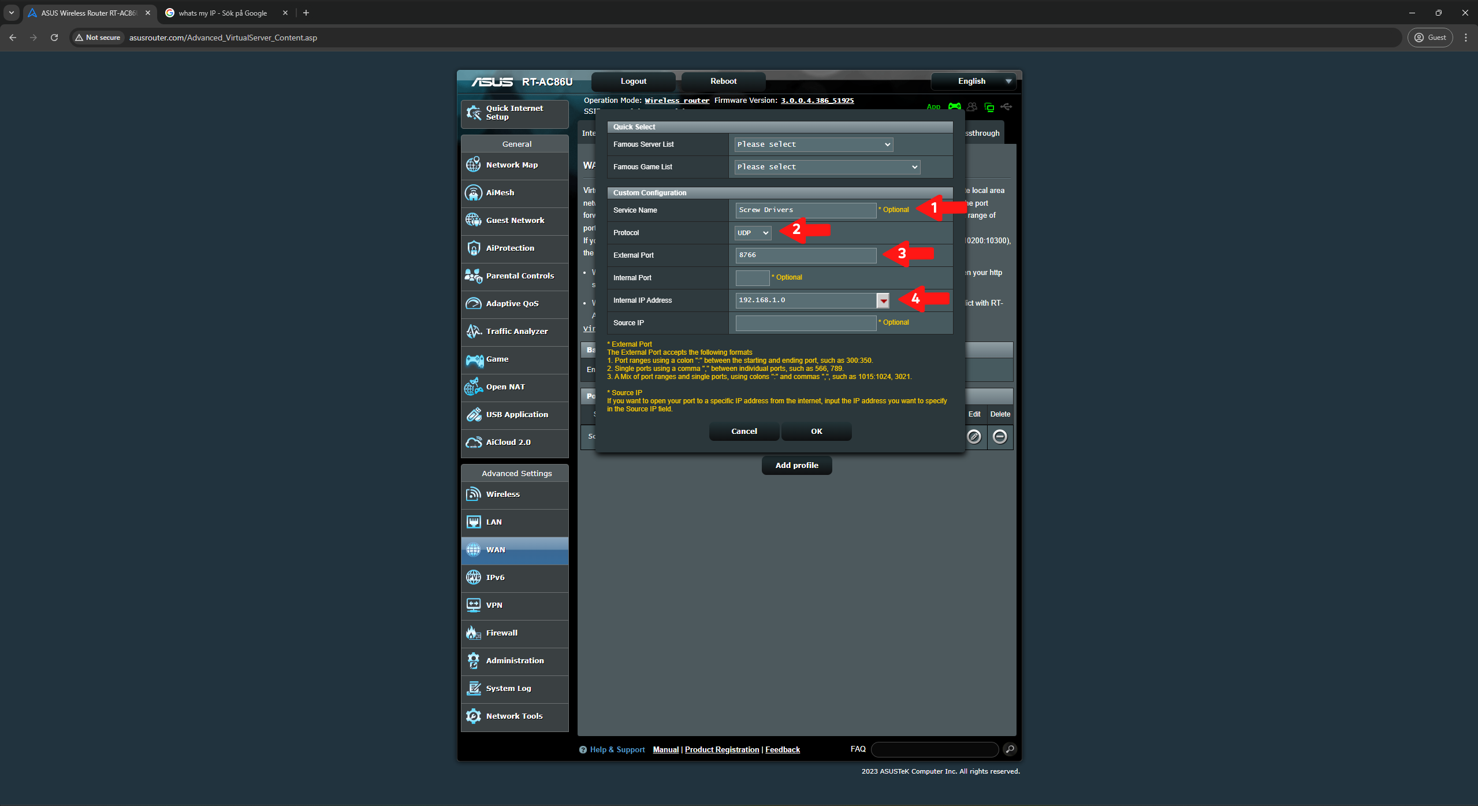The height and width of the screenshot is (806, 1478).
Task: Open a new browser tab with plus icon
Action: coord(306,13)
